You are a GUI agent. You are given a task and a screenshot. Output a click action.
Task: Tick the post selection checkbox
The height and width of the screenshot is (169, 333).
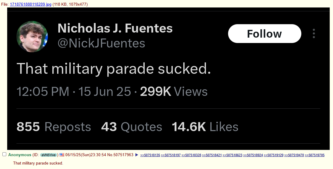point(4,154)
